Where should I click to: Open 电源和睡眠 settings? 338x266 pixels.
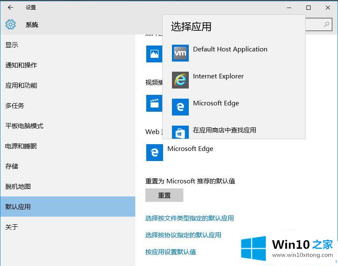[x=68, y=146]
